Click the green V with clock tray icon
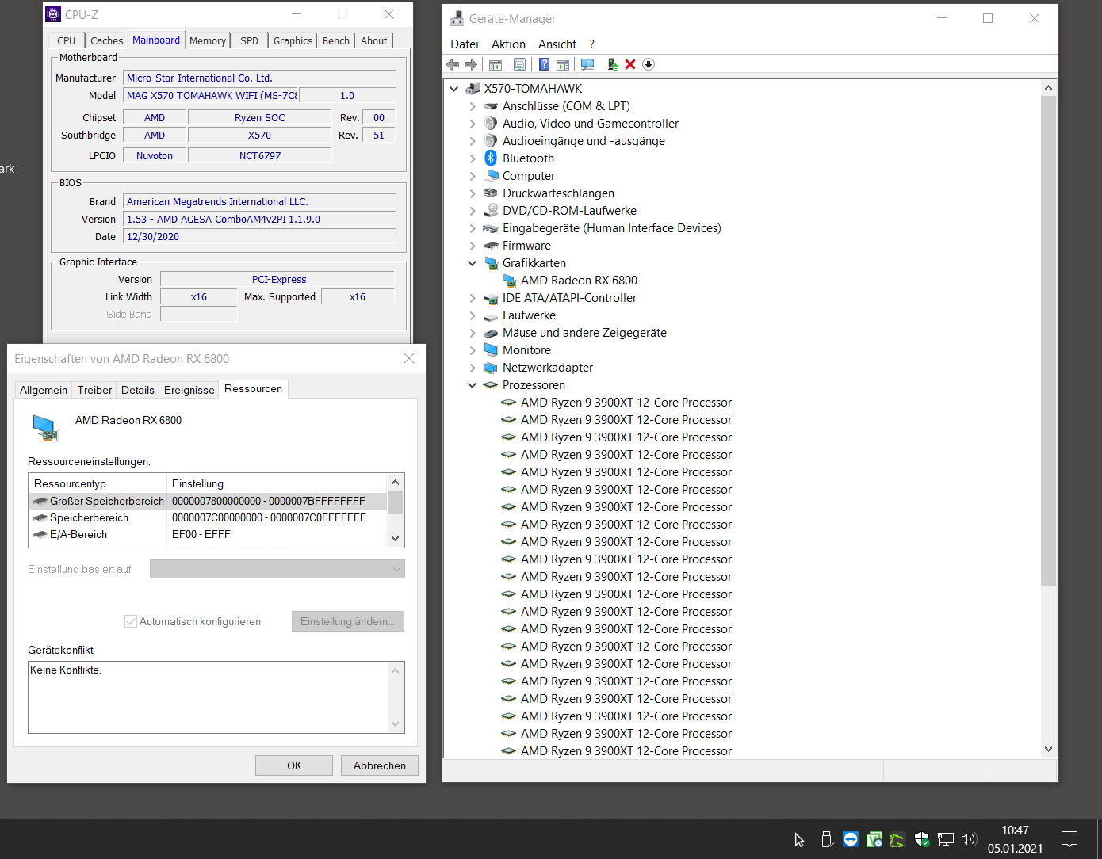Viewport: 1102px width, 859px height. pyautogui.click(x=874, y=839)
